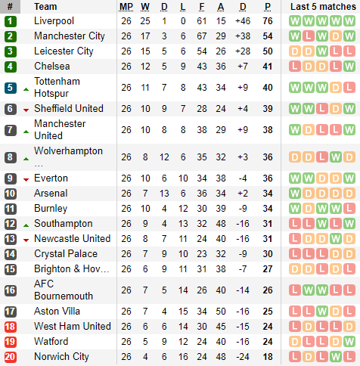The image size is (360, 366).
Task: Click Manchester City's red L result badge
Action: pos(309,36)
